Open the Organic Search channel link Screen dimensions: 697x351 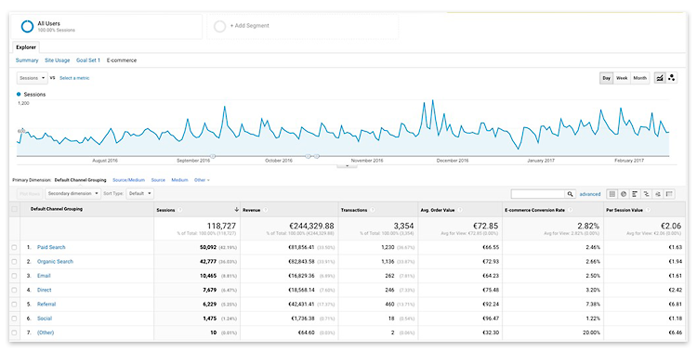coord(55,262)
